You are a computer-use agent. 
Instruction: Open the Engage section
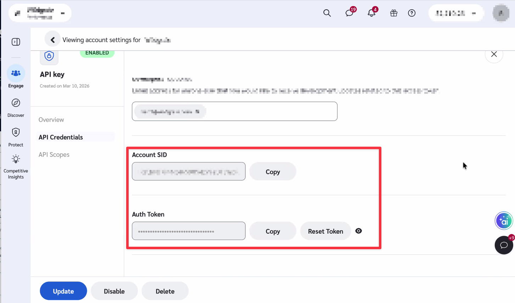pyautogui.click(x=16, y=76)
